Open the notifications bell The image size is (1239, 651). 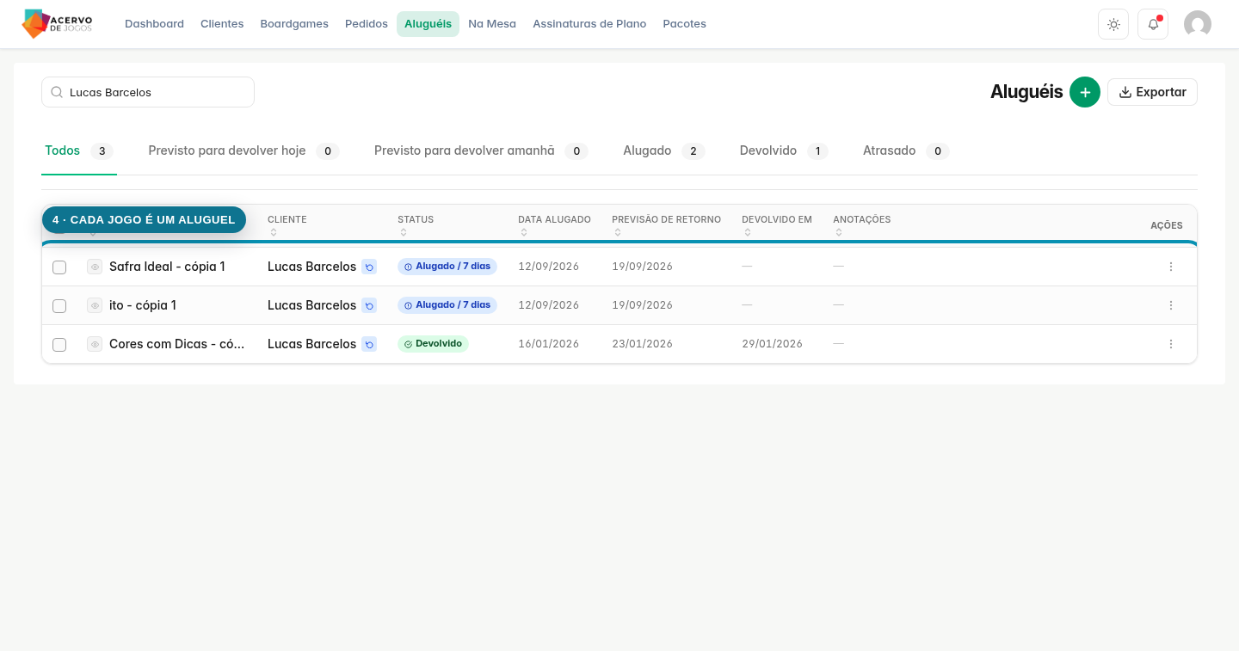point(1153,24)
